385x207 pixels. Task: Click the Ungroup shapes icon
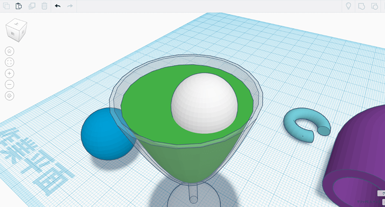point(374,6)
